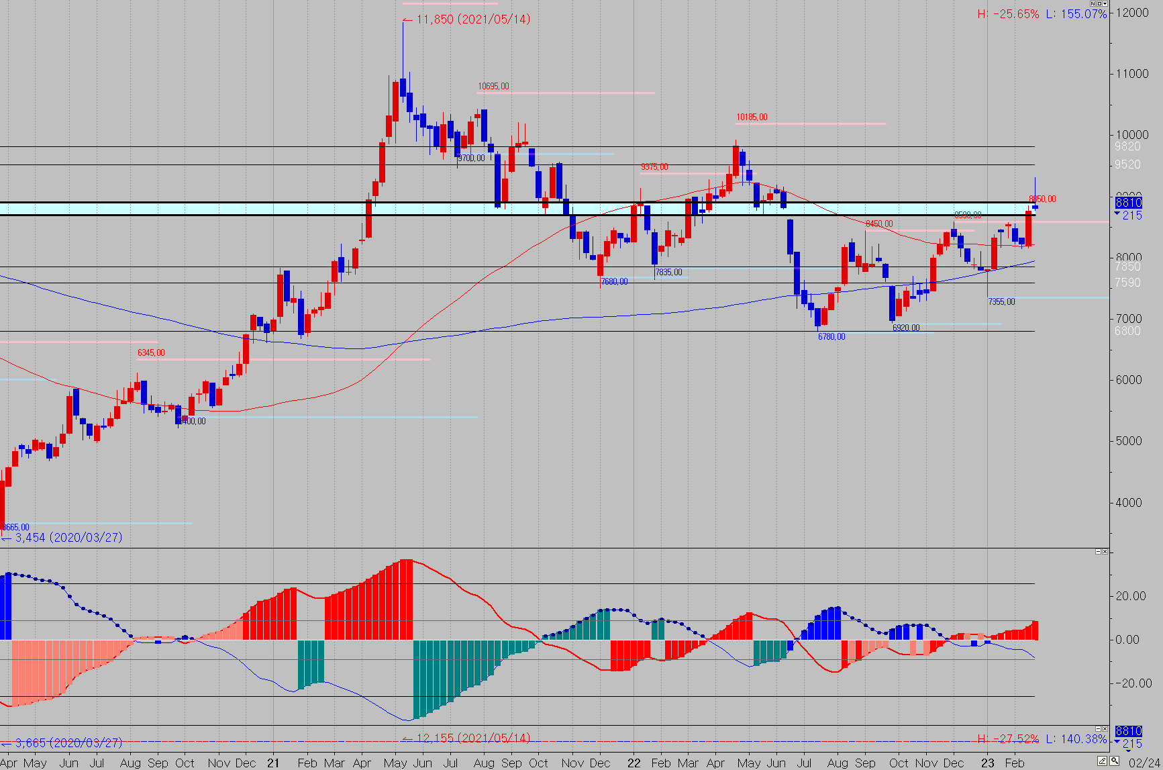
Task: Click the 8810 price tag in the bottom strip
Action: 1128,731
